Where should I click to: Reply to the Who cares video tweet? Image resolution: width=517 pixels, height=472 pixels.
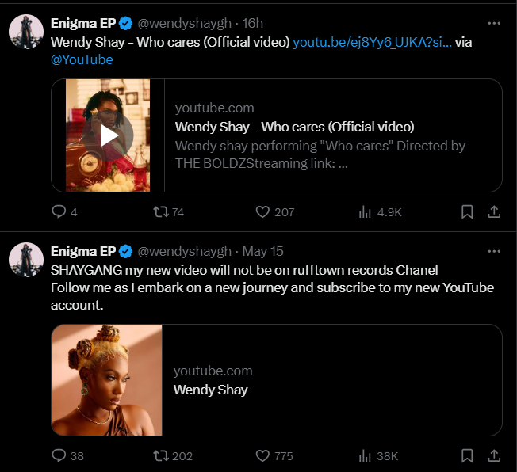click(59, 211)
